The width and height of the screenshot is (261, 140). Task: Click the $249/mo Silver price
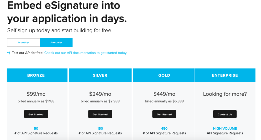click(100, 94)
